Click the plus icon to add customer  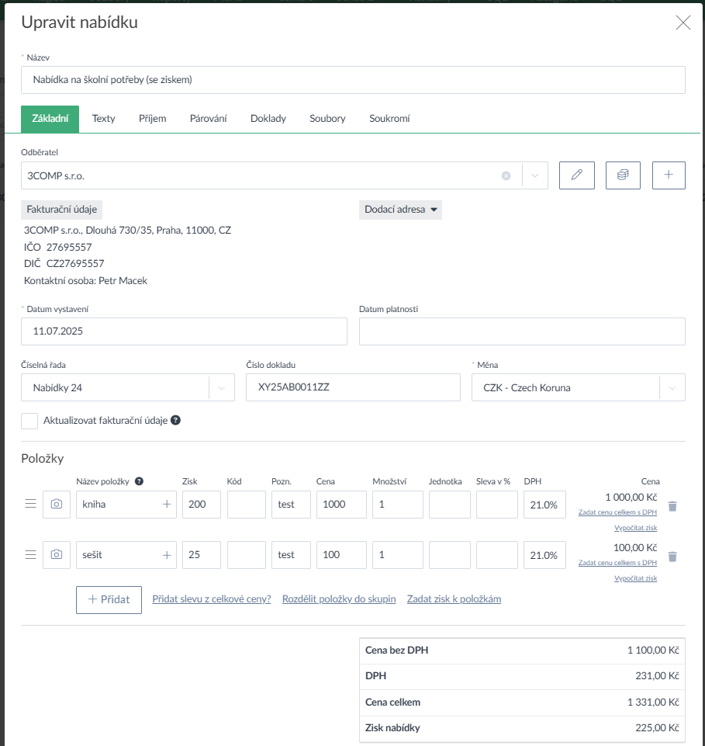click(x=669, y=175)
